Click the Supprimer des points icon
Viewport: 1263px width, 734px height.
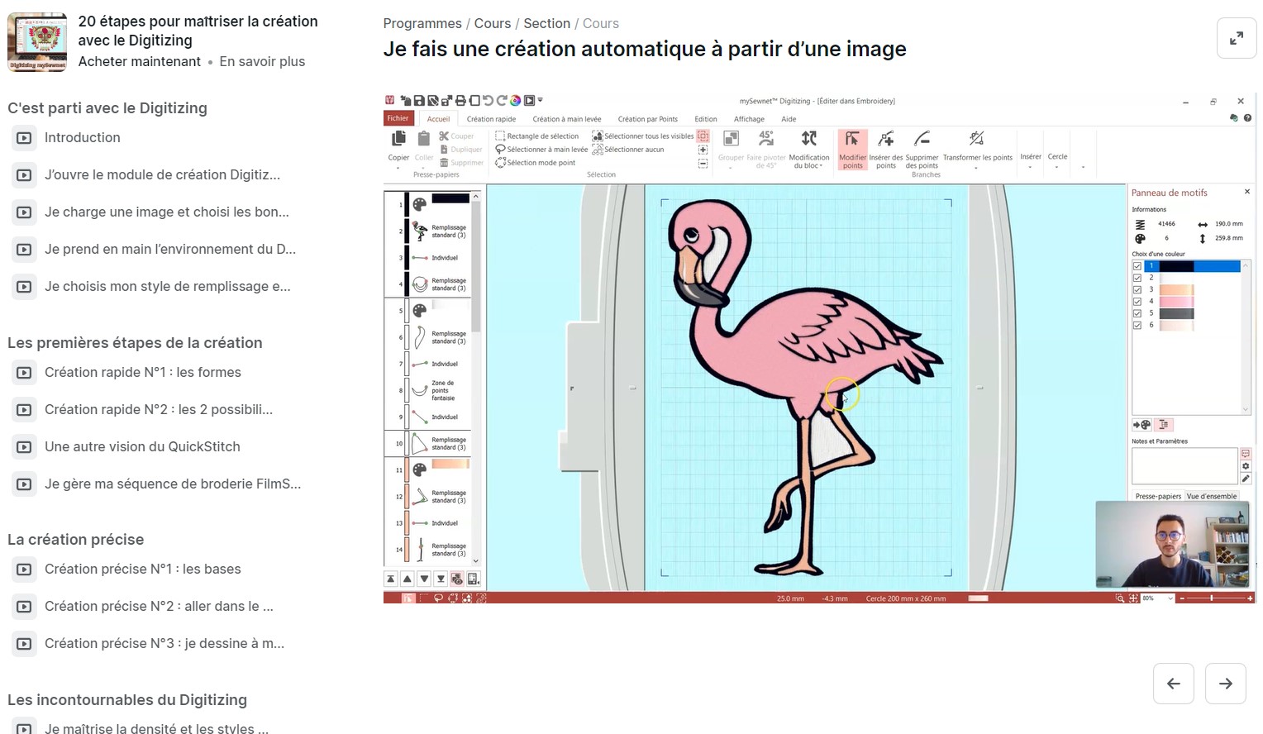pyautogui.click(x=922, y=140)
